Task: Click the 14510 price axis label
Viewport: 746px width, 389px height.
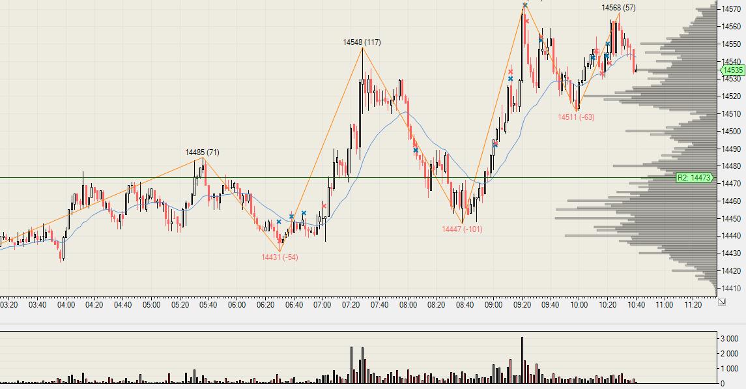Action: click(732, 113)
